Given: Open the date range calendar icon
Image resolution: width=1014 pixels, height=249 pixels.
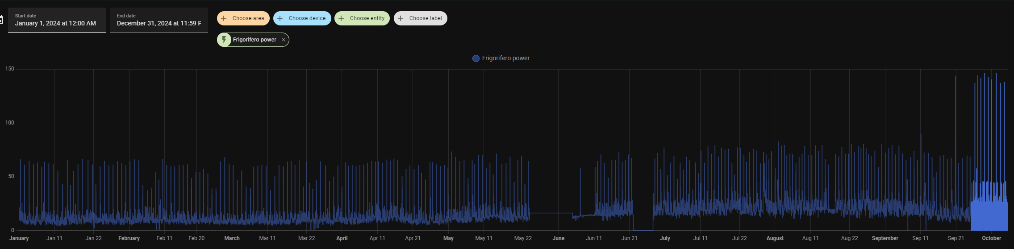Looking at the screenshot, I should (x=1, y=20).
